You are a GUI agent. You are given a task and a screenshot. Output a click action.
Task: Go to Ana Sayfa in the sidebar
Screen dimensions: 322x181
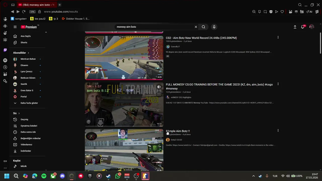tap(27, 36)
